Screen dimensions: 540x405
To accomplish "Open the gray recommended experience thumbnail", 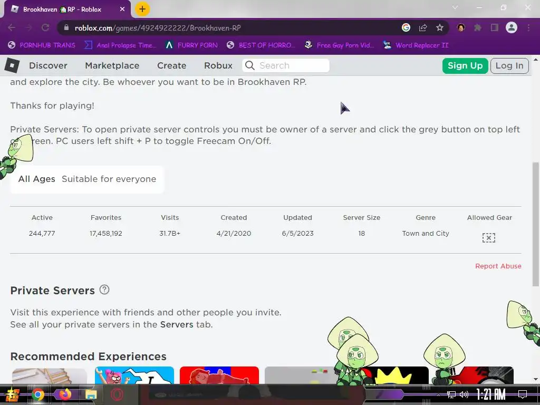I will click(301, 375).
